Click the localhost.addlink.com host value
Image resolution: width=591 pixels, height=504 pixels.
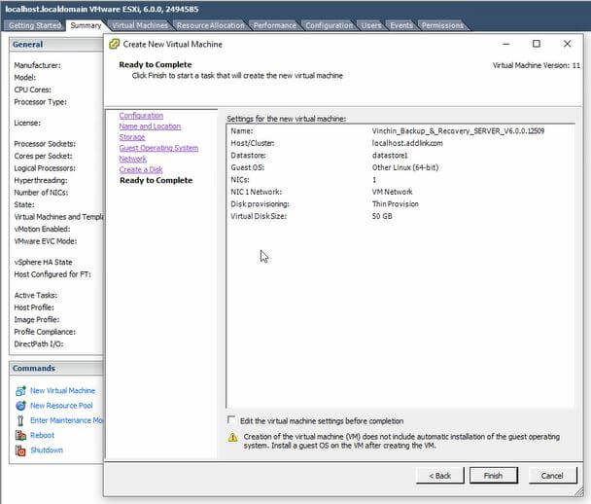click(407, 143)
